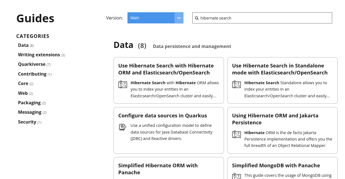Viewport: 345px width, 179px height.
Task: Click the search field containing hibernate search
Action: tap(262, 18)
